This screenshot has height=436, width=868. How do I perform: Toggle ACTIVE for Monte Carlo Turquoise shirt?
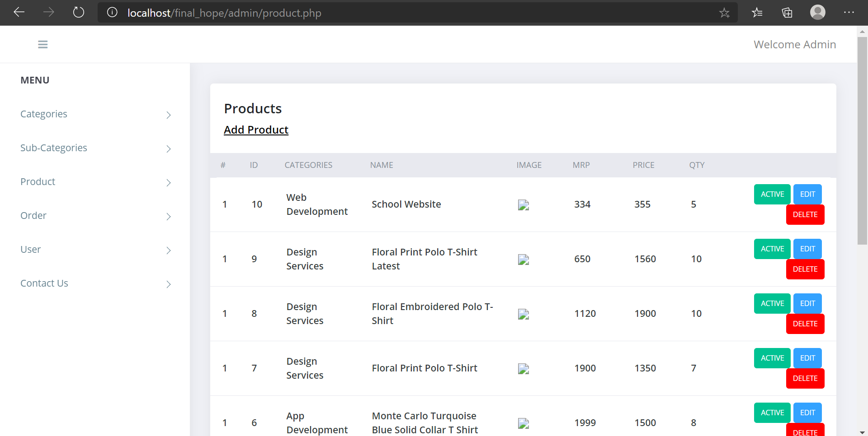(772, 412)
